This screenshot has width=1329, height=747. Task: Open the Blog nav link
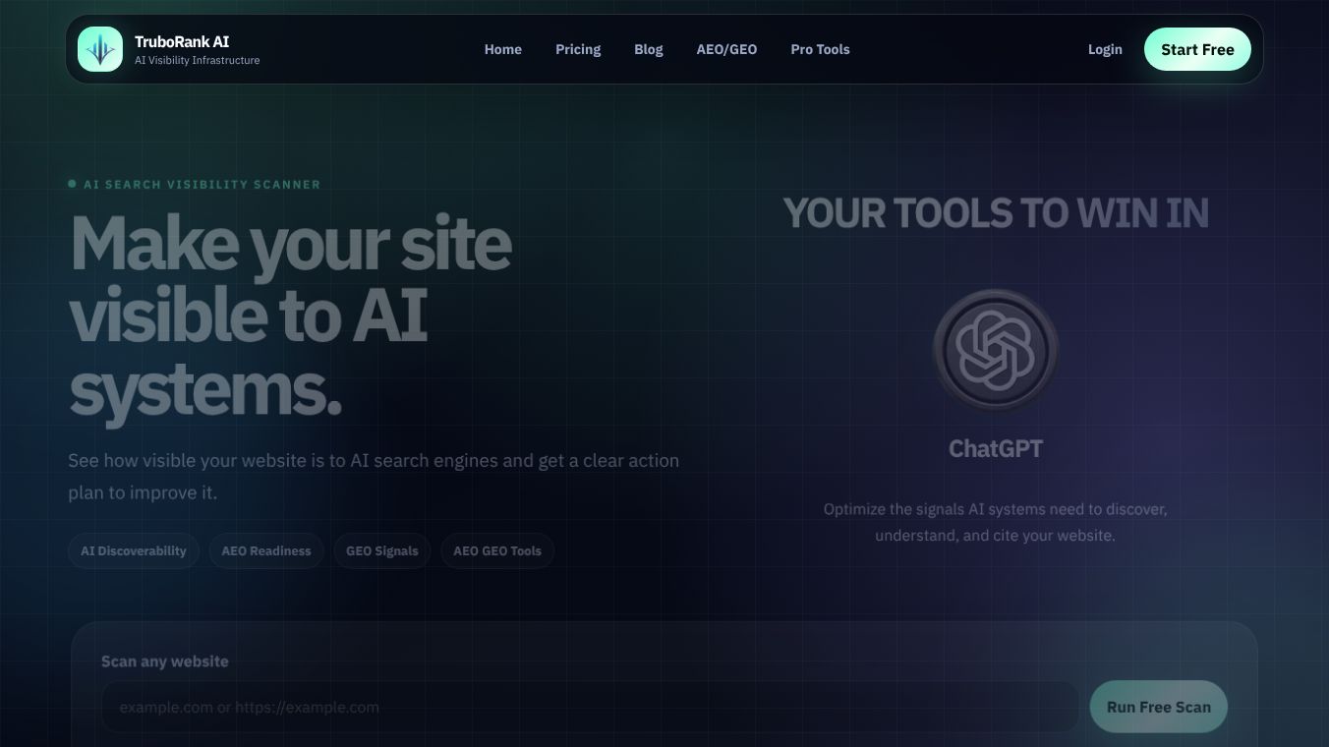[x=649, y=49]
